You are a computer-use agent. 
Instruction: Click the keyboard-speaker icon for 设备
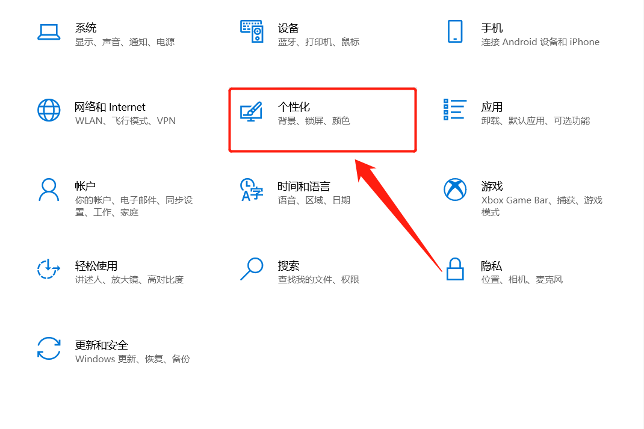point(252,31)
